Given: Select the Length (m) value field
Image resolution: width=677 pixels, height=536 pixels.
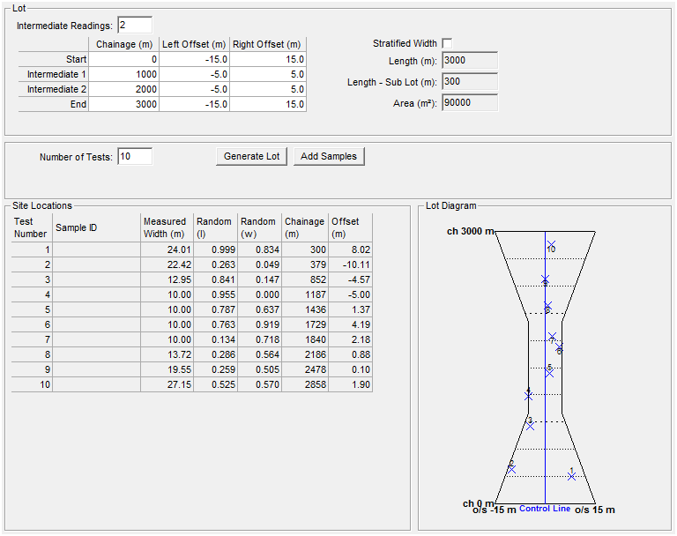Looking at the screenshot, I should point(469,61).
